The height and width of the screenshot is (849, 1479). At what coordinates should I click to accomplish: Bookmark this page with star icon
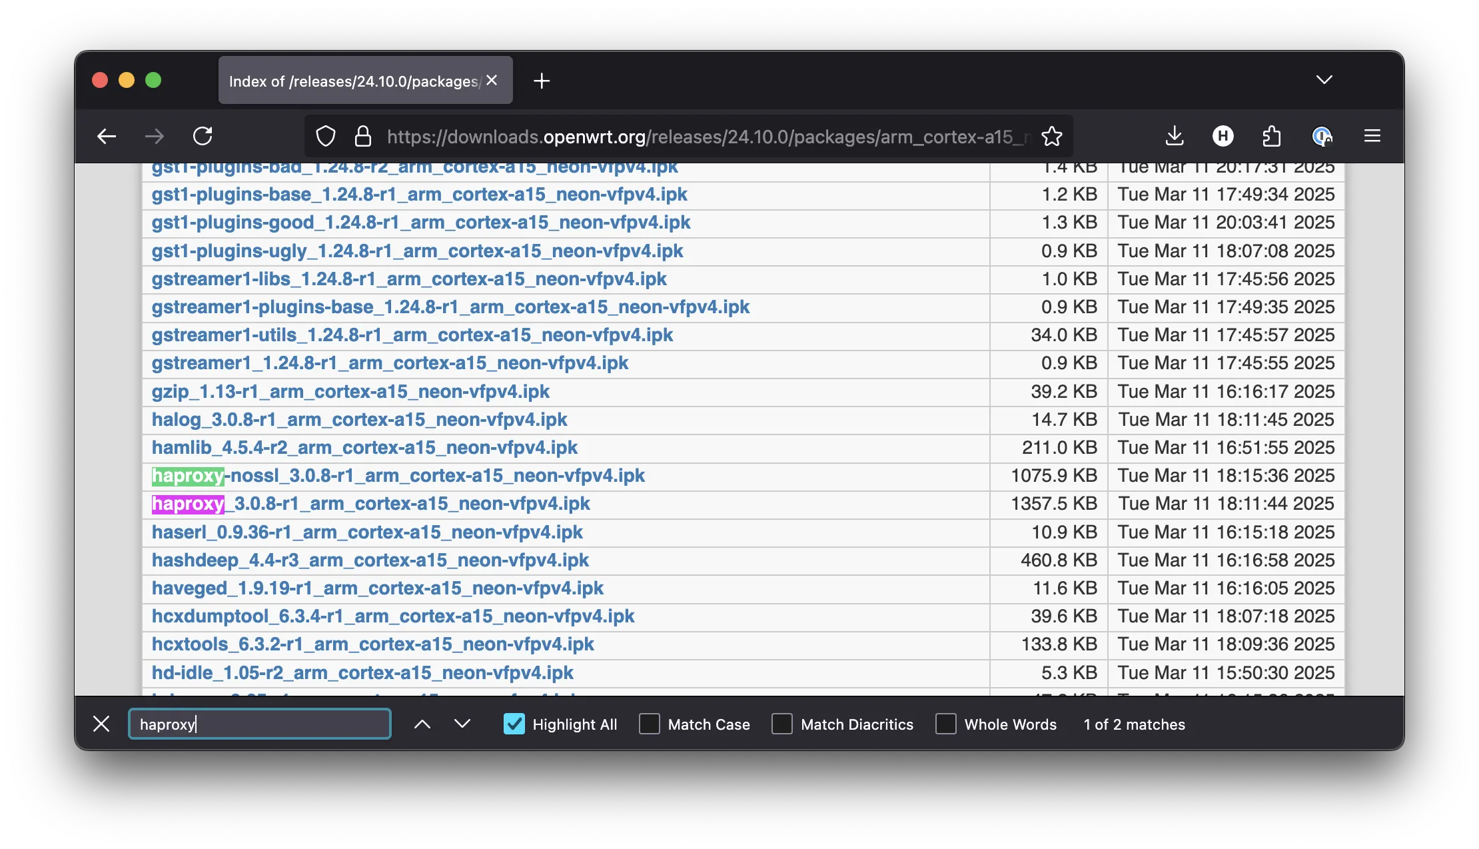coord(1052,137)
